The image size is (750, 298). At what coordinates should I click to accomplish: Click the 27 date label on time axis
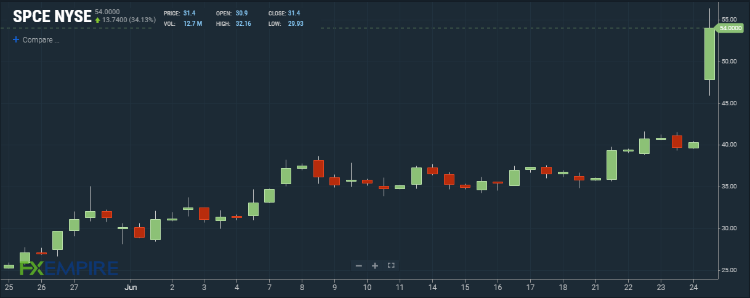(74, 287)
